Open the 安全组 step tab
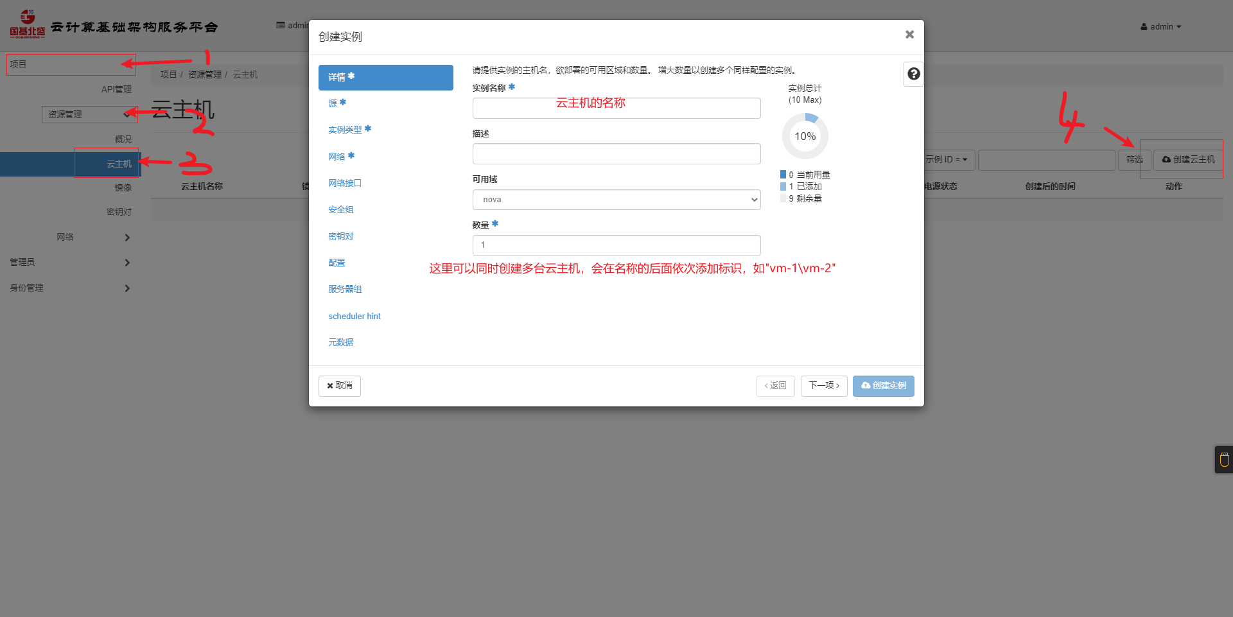Viewport: 1233px width, 617px height. [340, 210]
